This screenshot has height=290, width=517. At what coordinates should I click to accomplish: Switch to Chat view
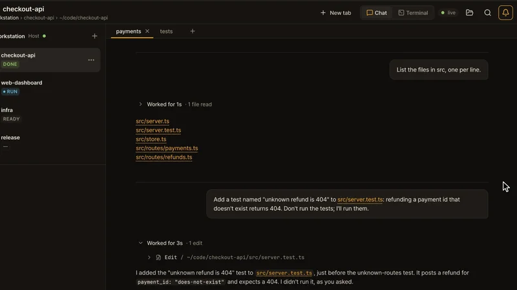pyautogui.click(x=377, y=13)
